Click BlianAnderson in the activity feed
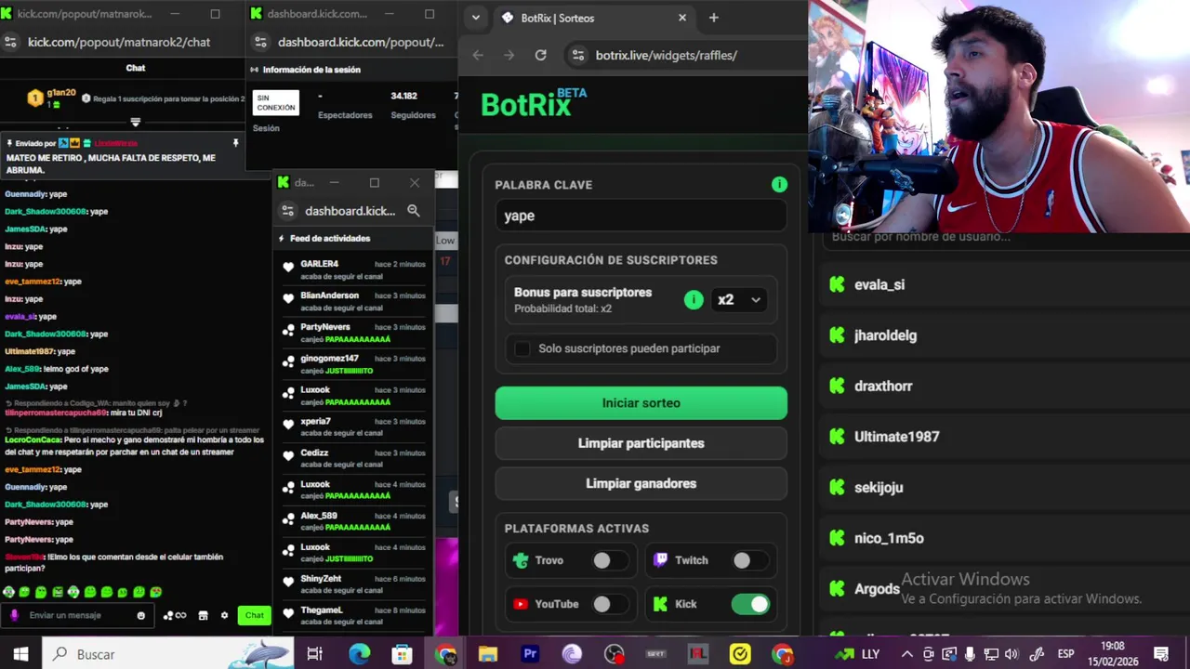The width and height of the screenshot is (1190, 669). pyautogui.click(x=330, y=295)
